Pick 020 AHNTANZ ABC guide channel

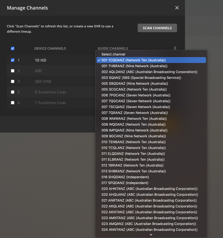point(149,189)
